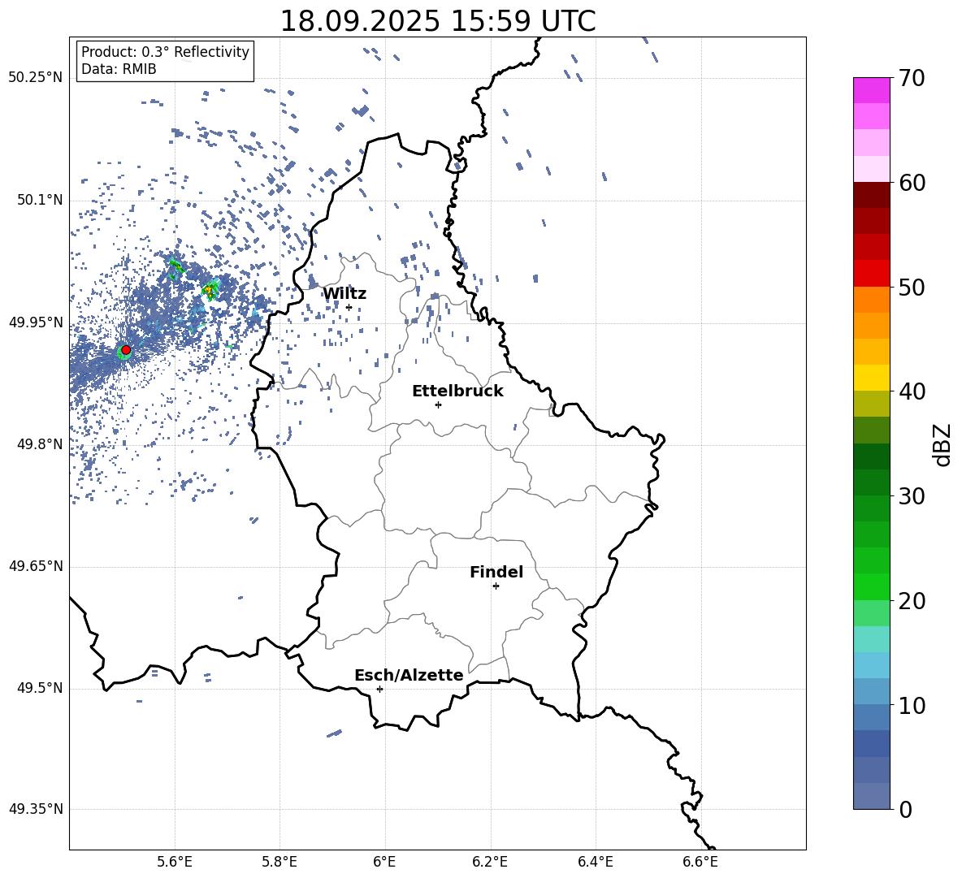The image size is (962, 878).
Task: Click the colorbar tick label 40
Action: click(x=912, y=391)
